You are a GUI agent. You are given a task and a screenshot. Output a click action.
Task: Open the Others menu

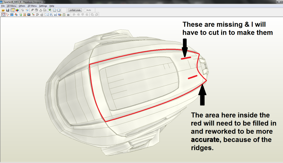point(22,6)
